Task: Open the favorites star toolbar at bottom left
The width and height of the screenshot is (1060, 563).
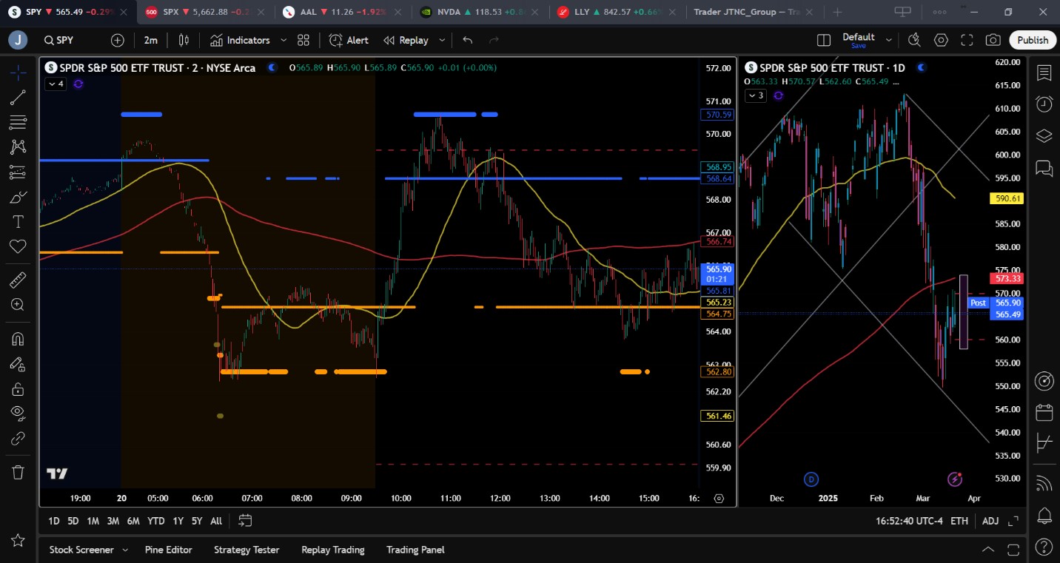Action: coord(19,541)
